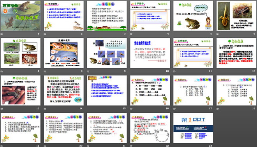Click the star icon beneath slide 11
Image resolution: width=257 pixels, height=147 pixels.
click(x=174, y=71)
